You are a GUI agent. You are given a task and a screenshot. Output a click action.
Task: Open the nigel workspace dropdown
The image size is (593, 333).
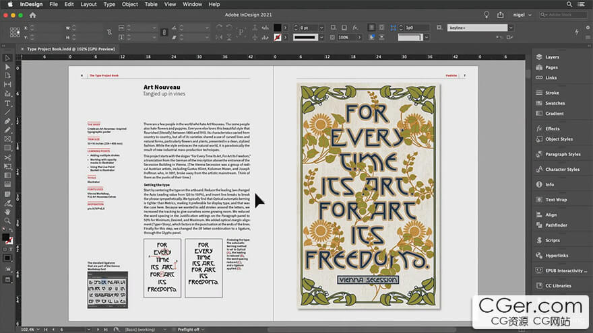pos(522,15)
